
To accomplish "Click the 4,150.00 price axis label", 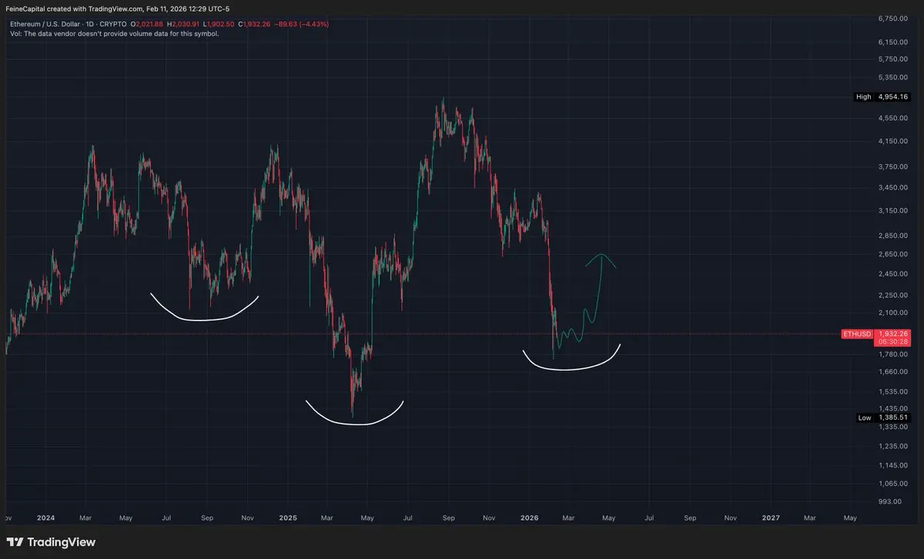I will tap(893, 141).
